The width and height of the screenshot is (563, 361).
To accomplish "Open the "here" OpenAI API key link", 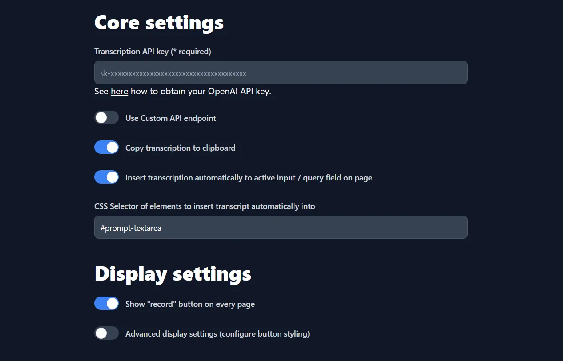I will [119, 91].
